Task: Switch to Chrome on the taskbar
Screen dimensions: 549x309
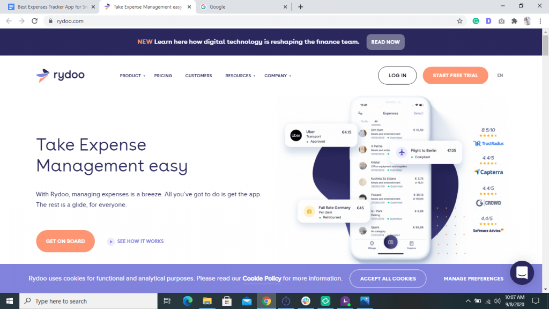Action: click(266, 301)
